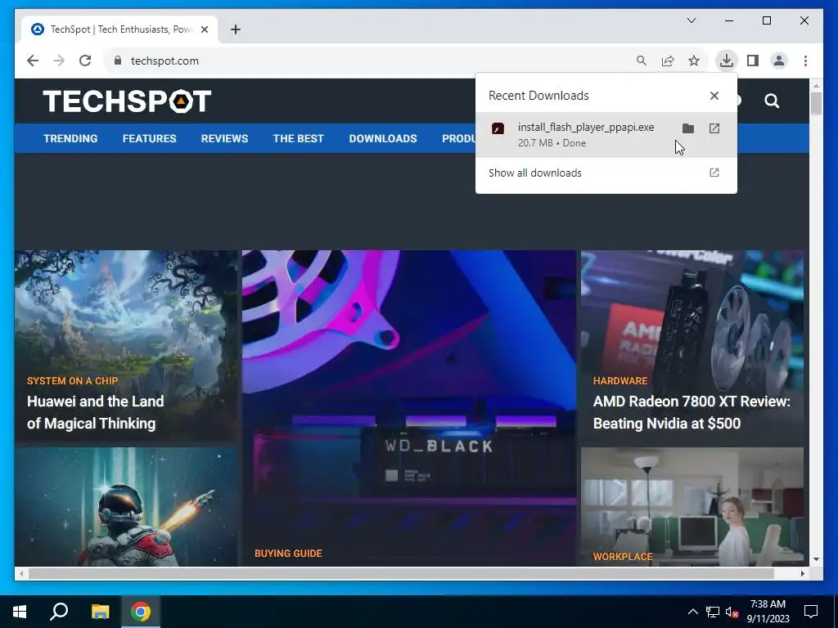Open the WORKPLACE article thumbnail
Viewport: 838px width, 628px height.
coord(692,507)
